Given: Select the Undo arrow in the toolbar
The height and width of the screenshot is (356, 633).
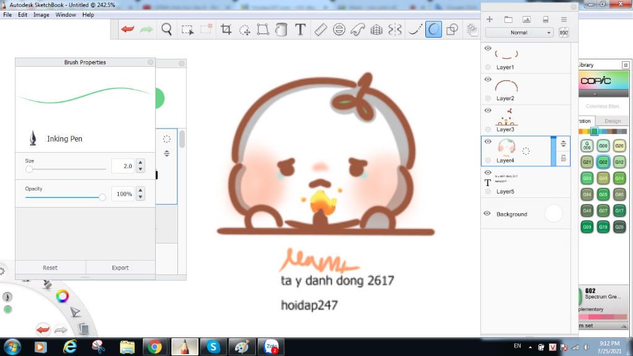Looking at the screenshot, I should tap(128, 28).
